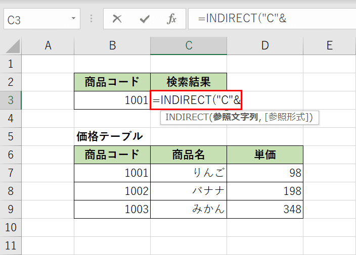Screen dimensions: 356x255
Task: Confirm the formula with the checkmark icon
Action: pyautogui.click(x=145, y=19)
